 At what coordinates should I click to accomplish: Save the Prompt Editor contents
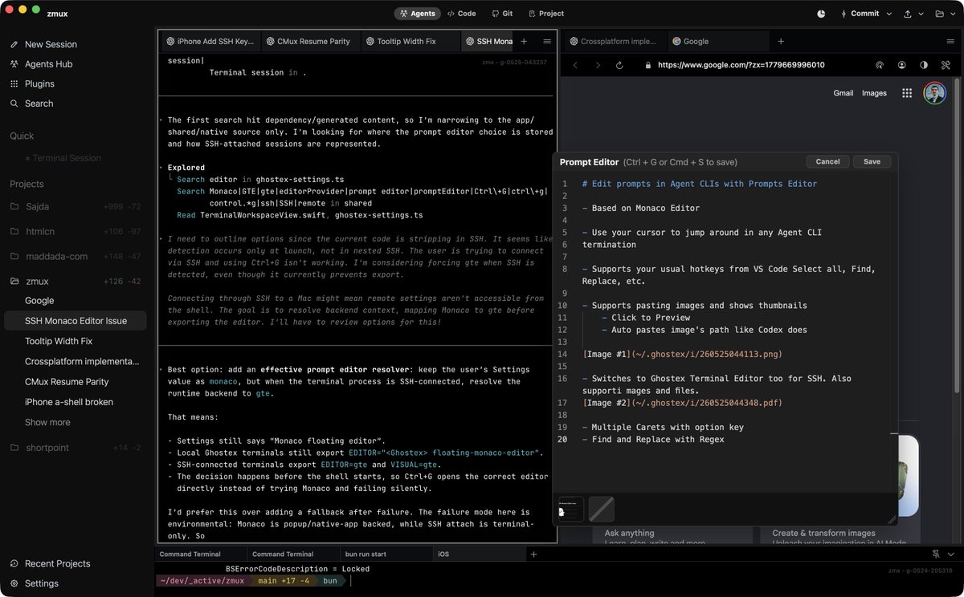872,161
